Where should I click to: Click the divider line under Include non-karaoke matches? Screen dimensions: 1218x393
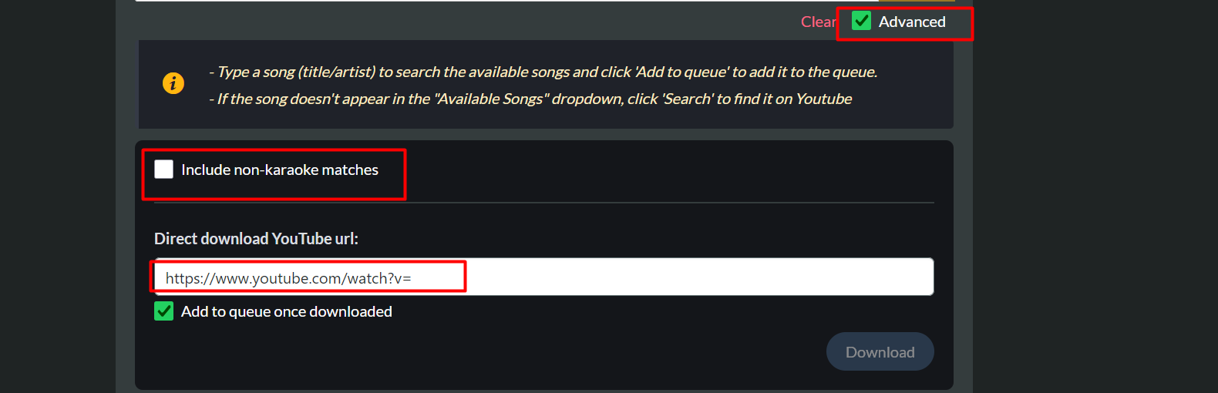coord(543,203)
